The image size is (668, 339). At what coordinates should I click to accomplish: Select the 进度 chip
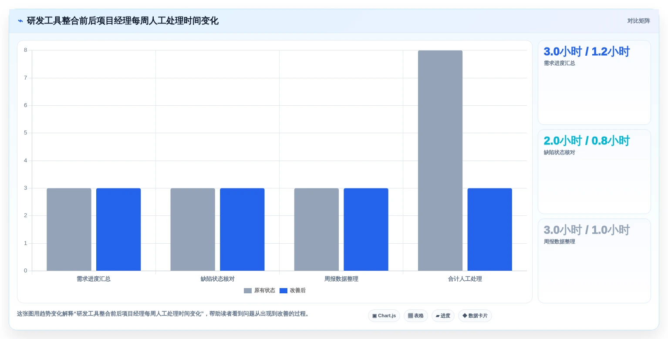tap(443, 316)
